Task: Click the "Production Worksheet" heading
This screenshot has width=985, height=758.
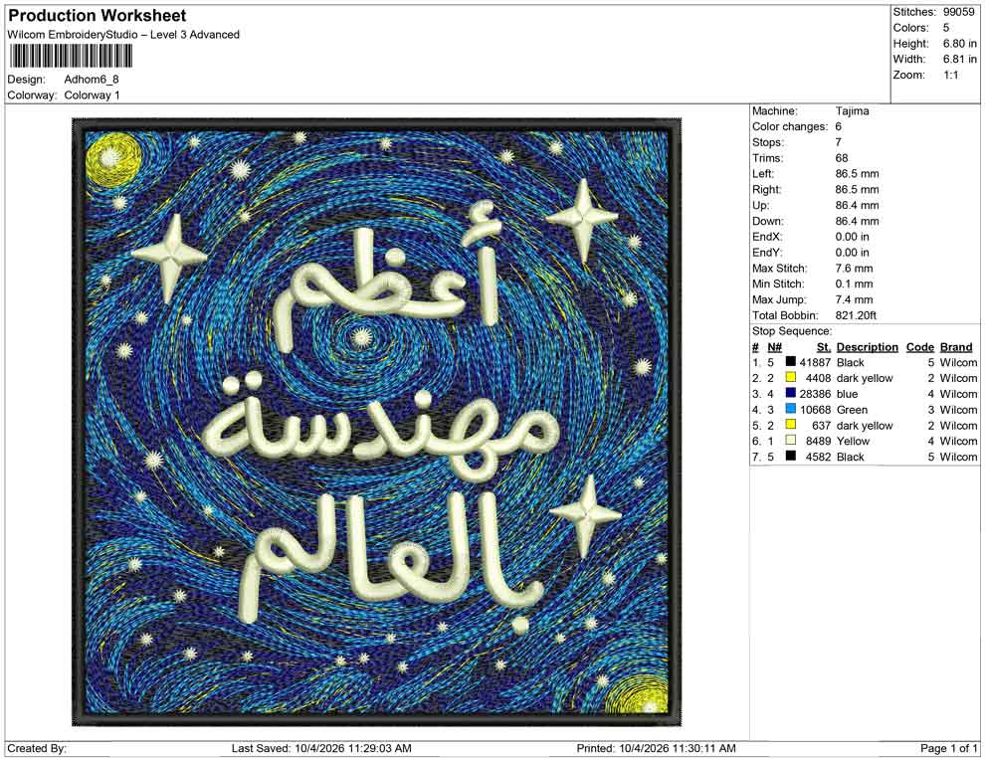Action: click(98, 16)
